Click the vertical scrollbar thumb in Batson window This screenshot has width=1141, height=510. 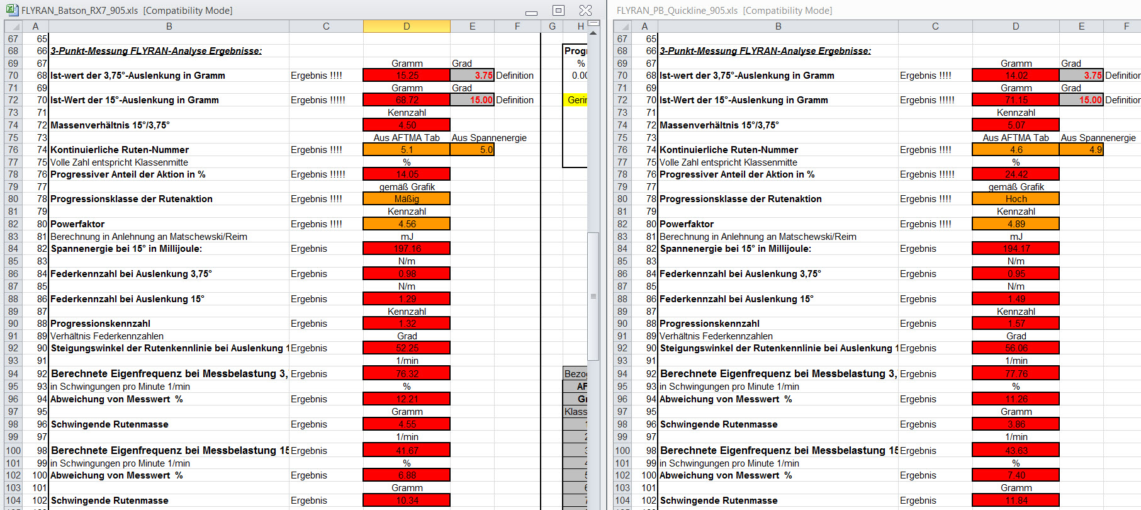point(593,296)
